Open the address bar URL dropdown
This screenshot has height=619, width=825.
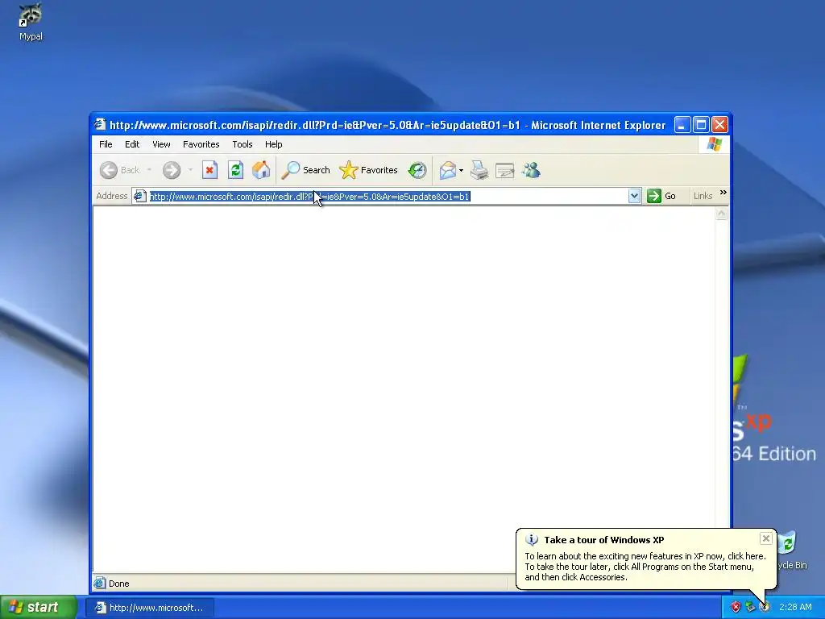tap(634, 196)
